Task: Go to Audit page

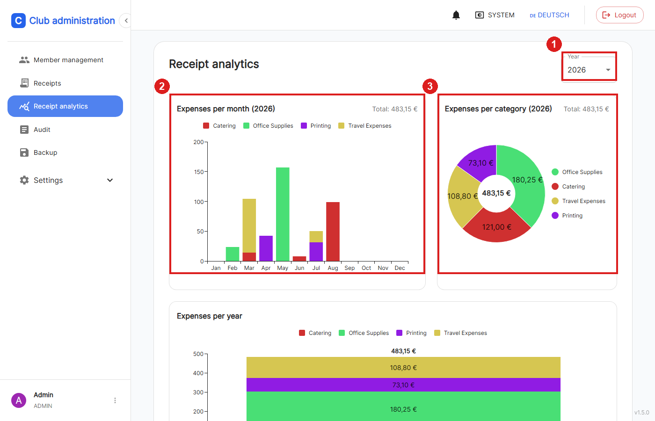Action: point(65,130)
